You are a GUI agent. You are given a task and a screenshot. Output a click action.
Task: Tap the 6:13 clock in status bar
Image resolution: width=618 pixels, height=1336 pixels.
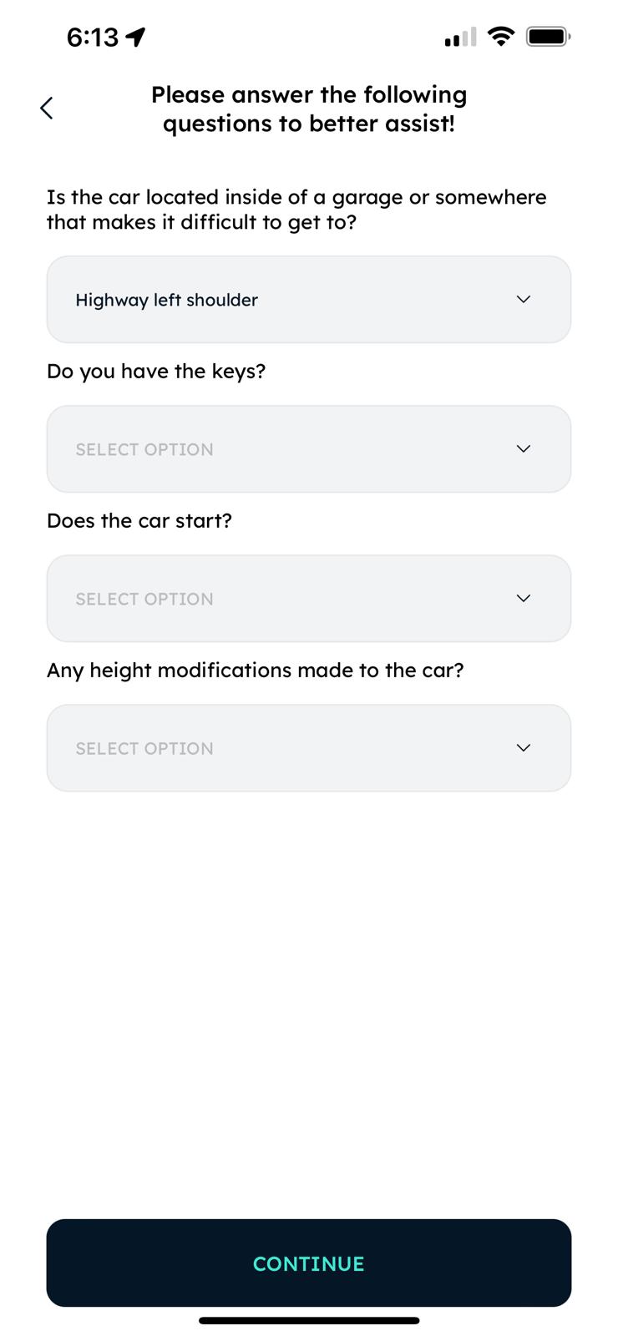click(92, 37)
